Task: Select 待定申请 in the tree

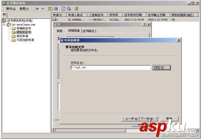Action: tap(22, 36)
